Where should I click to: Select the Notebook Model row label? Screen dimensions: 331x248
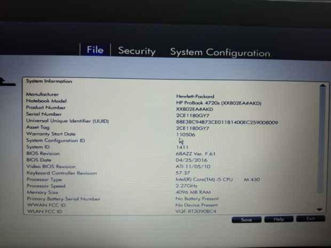[x=46, y=101]
